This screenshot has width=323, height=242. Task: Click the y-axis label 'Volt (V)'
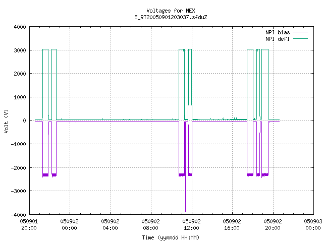[6, 121]
